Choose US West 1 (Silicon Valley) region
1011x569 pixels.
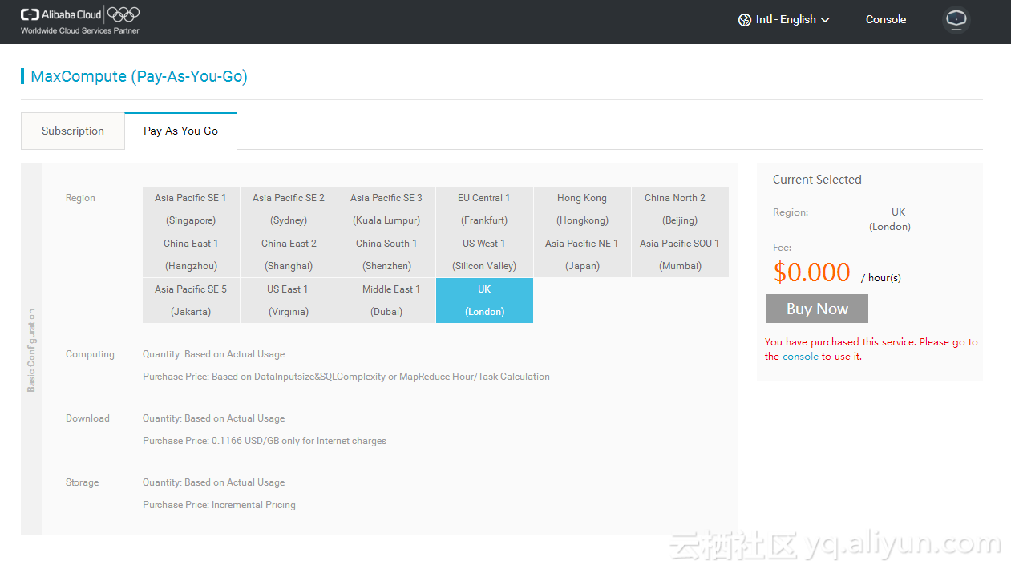tap(484, 255)
